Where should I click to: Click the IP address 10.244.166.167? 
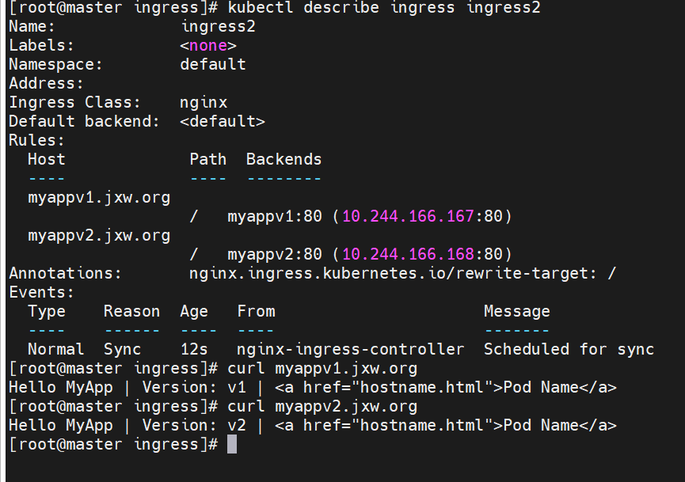click(408, 217)
